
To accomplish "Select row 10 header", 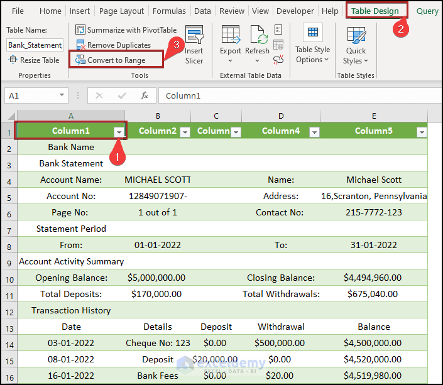I will [x=9, y=278].
